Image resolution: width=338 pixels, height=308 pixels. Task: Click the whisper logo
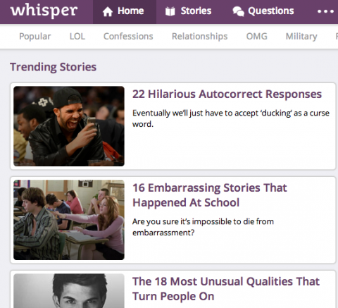pos(44,11)
